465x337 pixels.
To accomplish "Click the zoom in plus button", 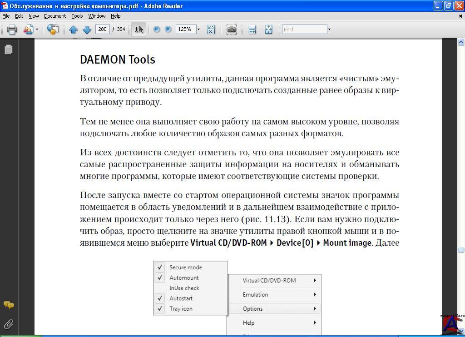I will coord(168,30).
